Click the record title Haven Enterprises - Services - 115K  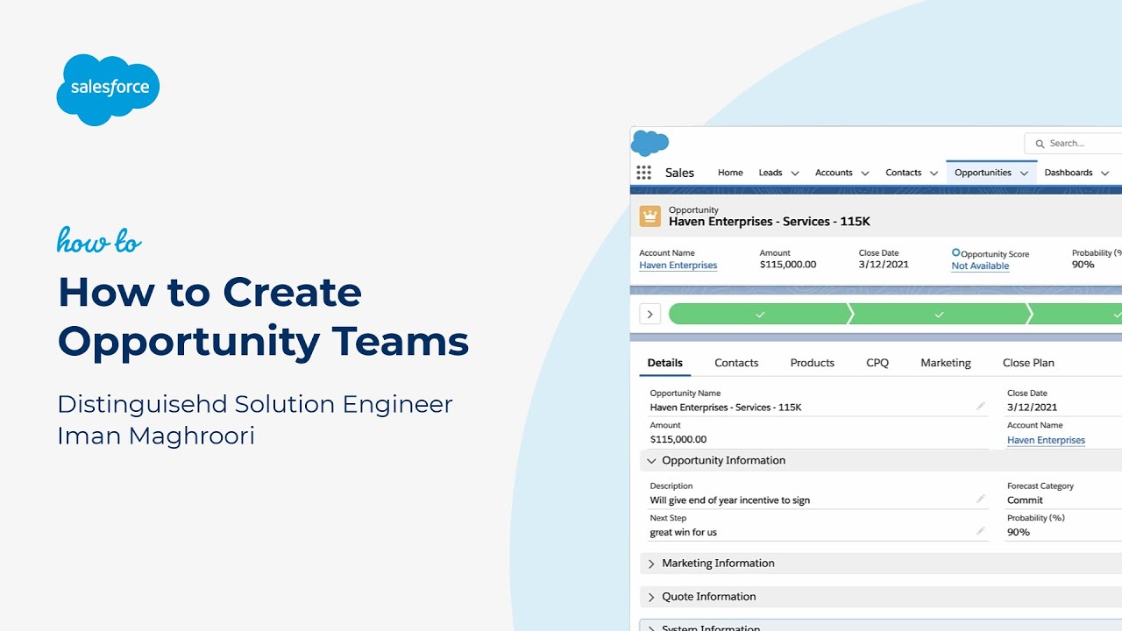coord(770,222)
